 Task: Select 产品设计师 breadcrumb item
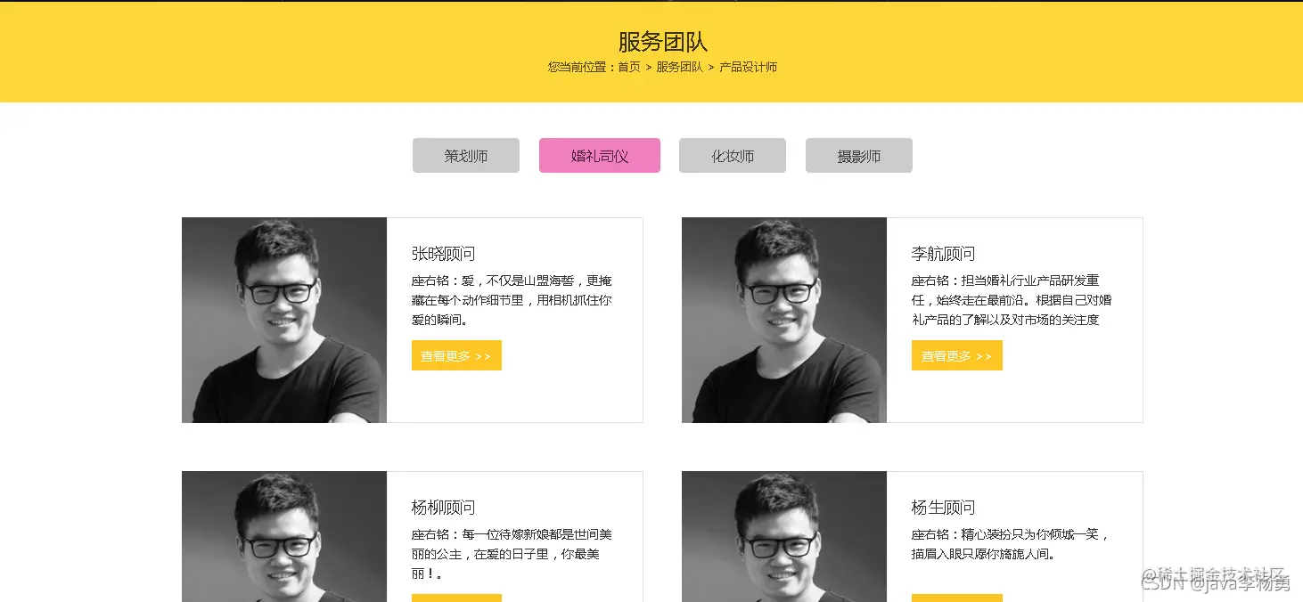748,67
